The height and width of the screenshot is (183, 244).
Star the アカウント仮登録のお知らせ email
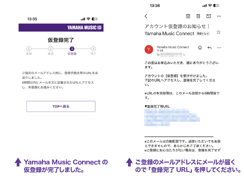pos(218,32)
